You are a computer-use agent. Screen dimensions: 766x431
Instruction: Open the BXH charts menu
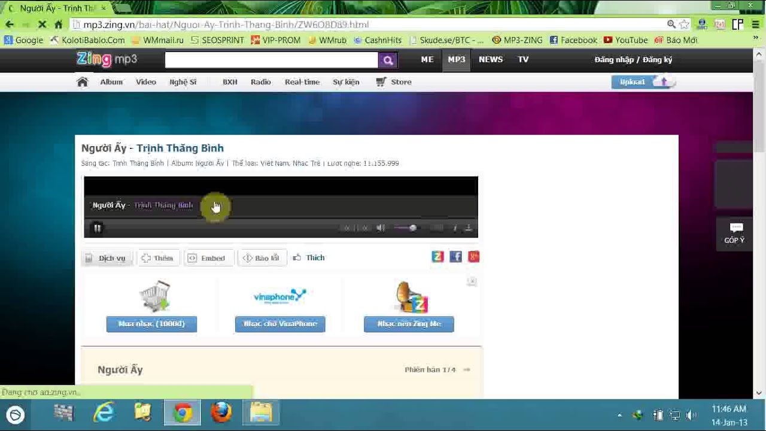[230, 82]
